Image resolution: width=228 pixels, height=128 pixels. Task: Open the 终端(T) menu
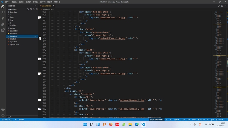50,2
